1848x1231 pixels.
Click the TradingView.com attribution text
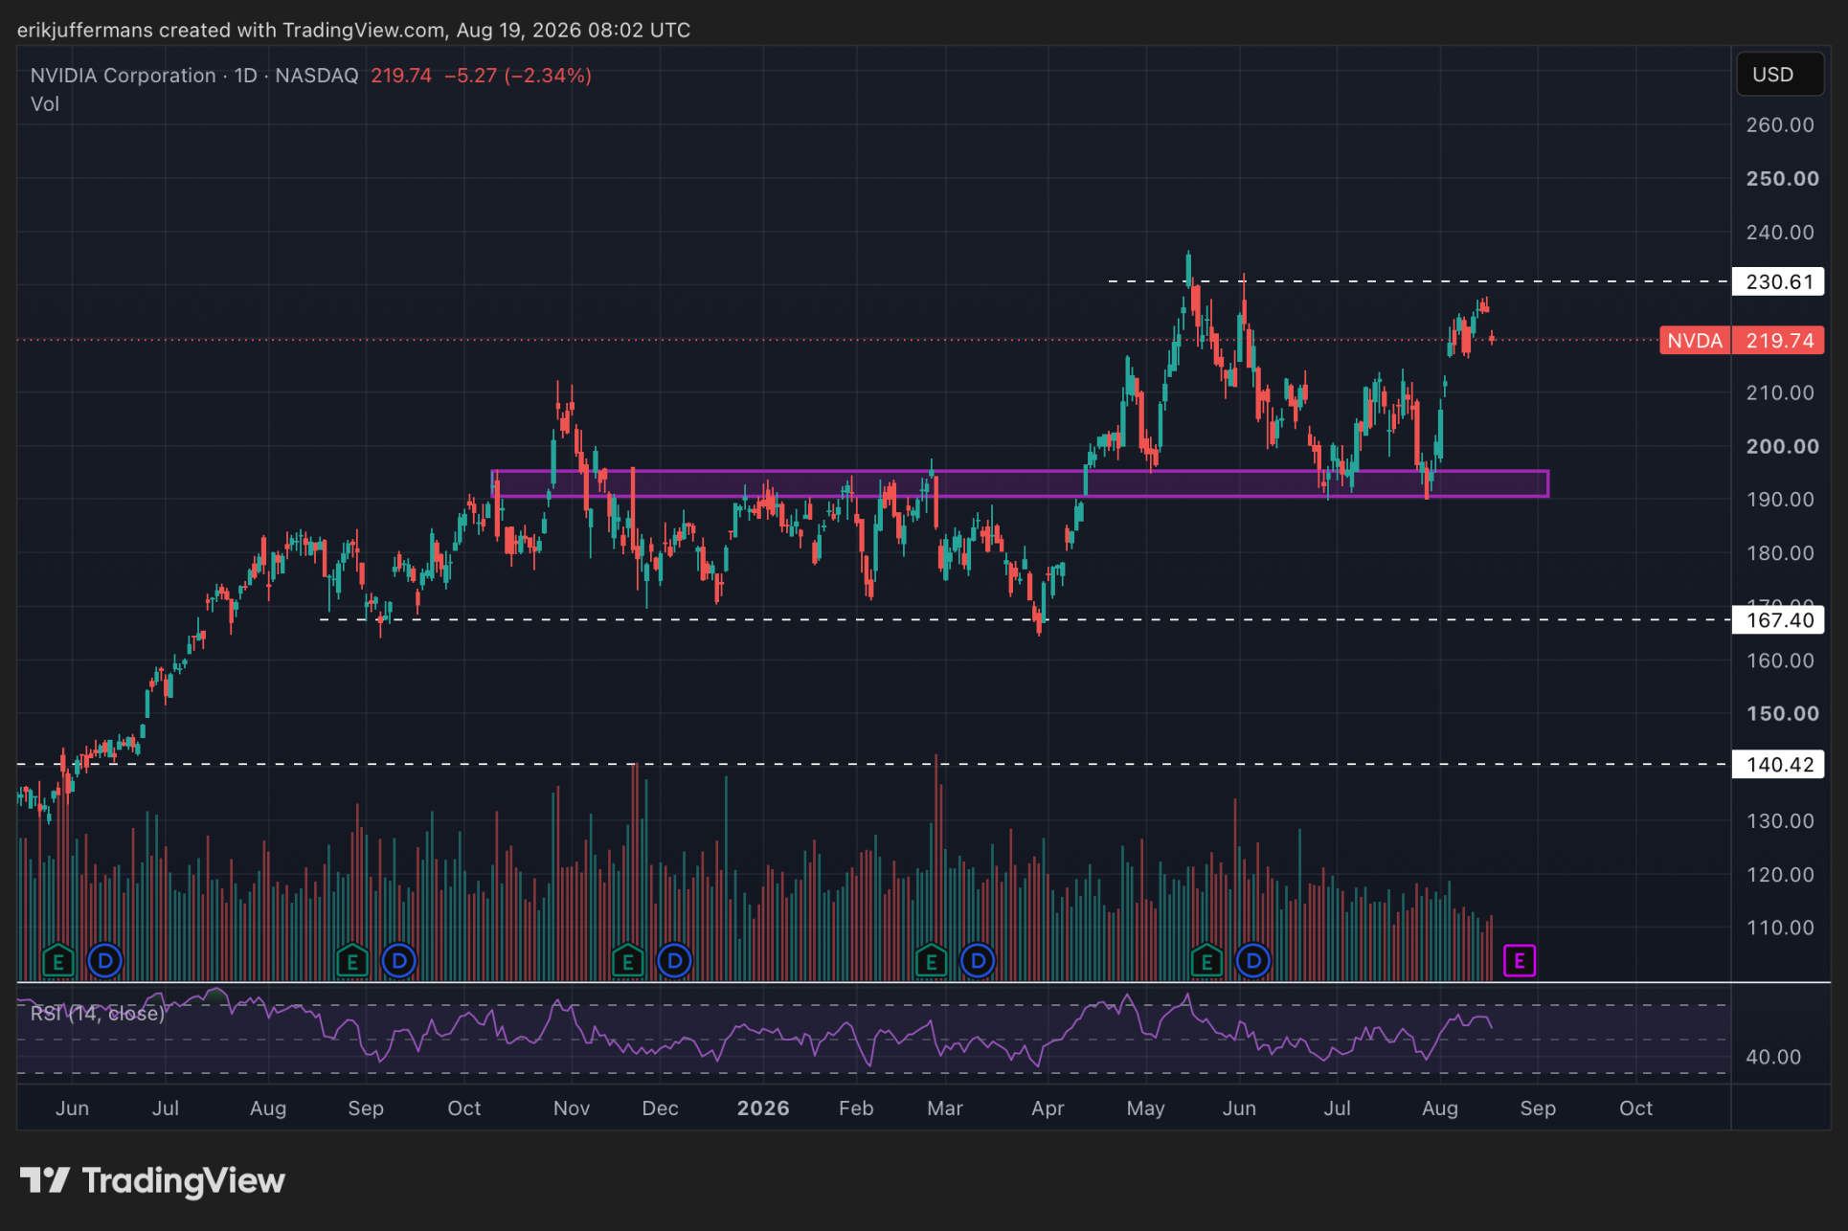(x=363, y=30)
